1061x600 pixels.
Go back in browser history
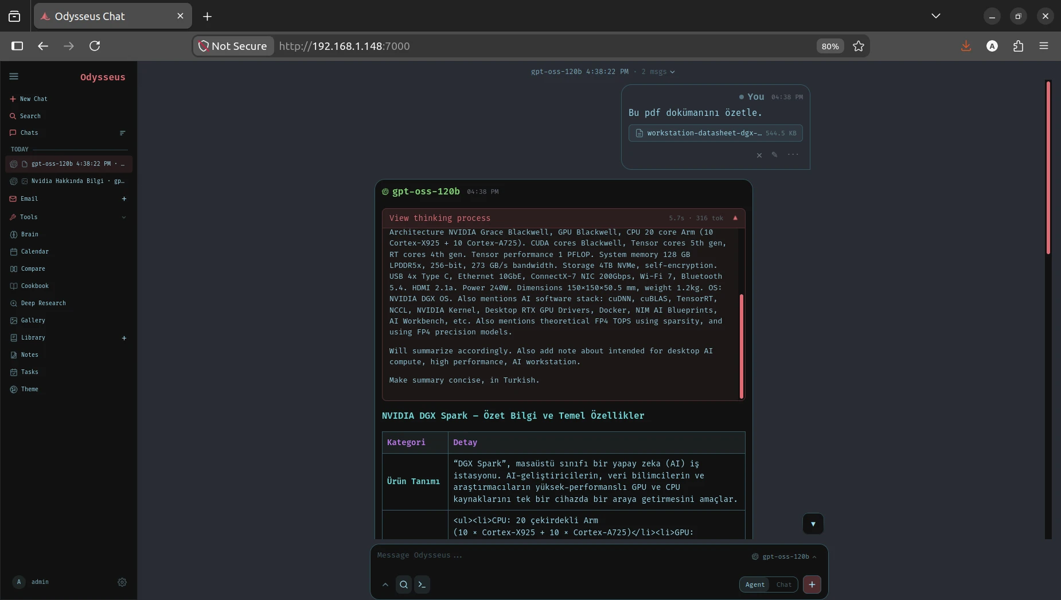pos(43,46)
